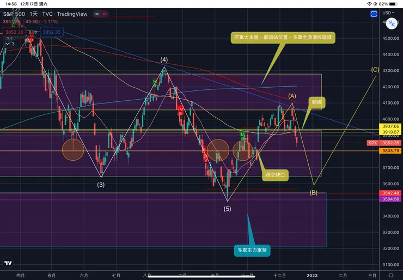Image resolution: width=403 pixels, height=280 pixels.
Task: Click the SPX last price tag
Action: 384,143
